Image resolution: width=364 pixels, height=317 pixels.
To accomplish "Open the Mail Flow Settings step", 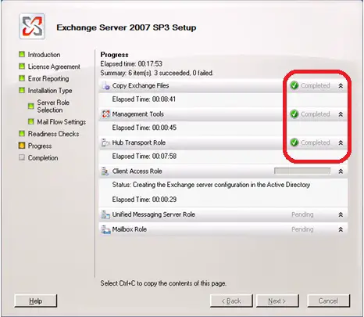I will click(62, 122).
